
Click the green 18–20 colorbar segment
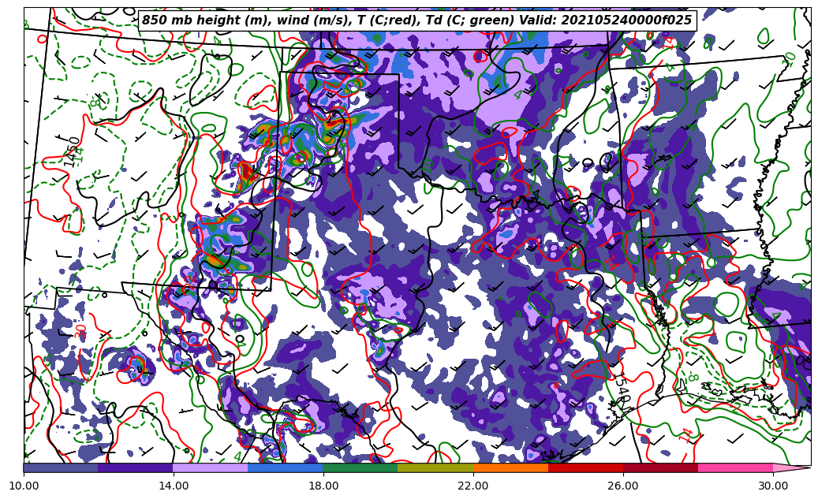pos(360,467)
